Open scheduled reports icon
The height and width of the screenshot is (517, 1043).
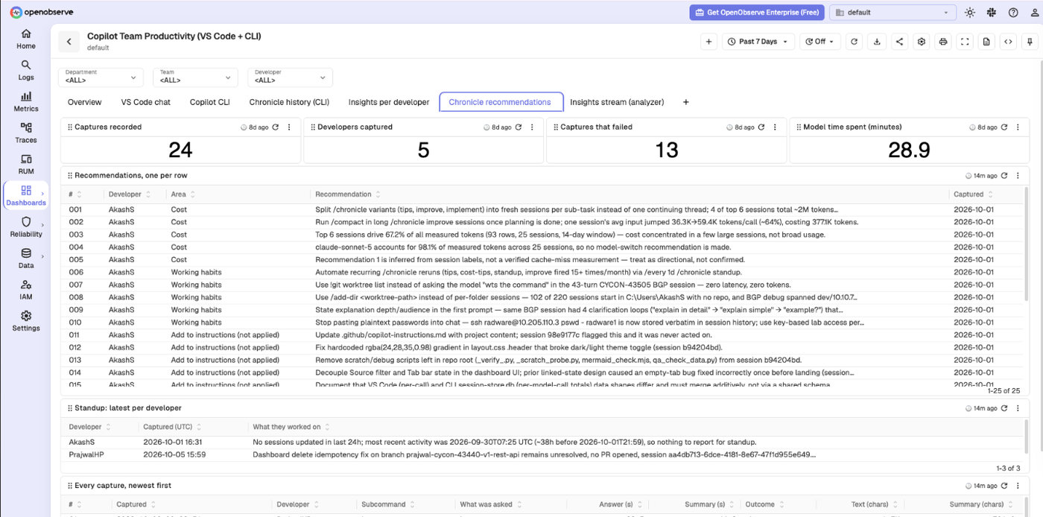(986, 42)
